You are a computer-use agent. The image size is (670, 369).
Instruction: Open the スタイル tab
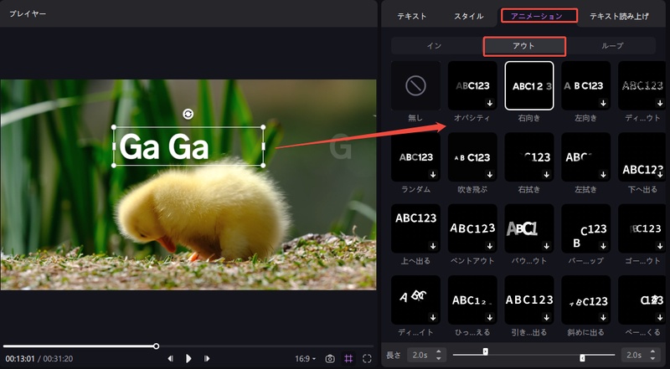tap(468, 16)
